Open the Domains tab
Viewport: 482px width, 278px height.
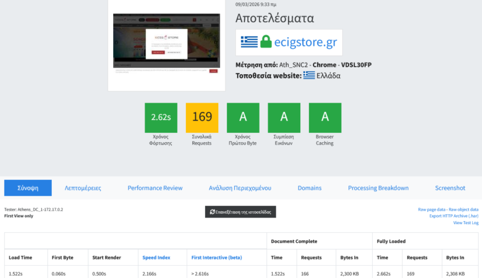point(310,188)
